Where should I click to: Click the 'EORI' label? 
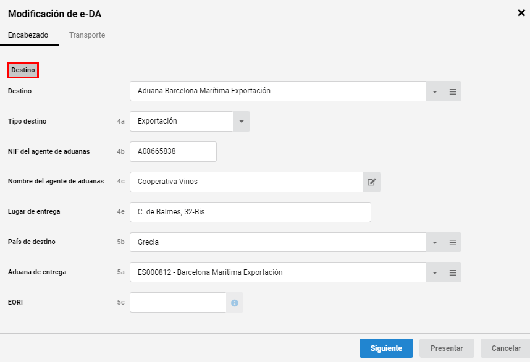15,302
